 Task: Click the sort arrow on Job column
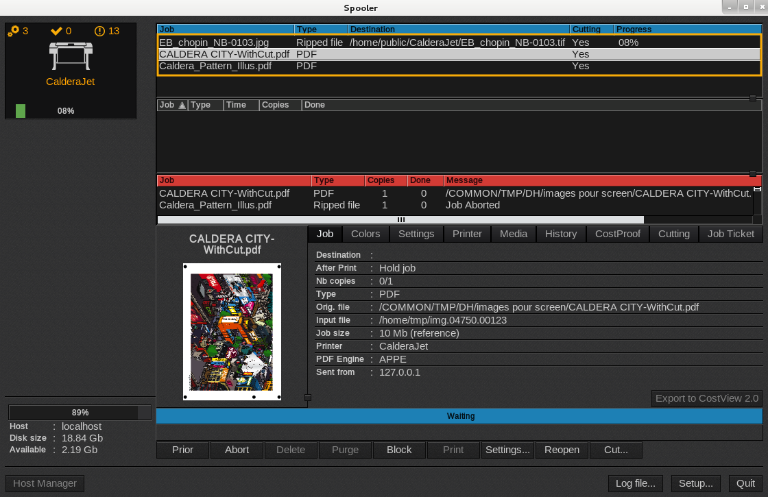tap(182, 106)
